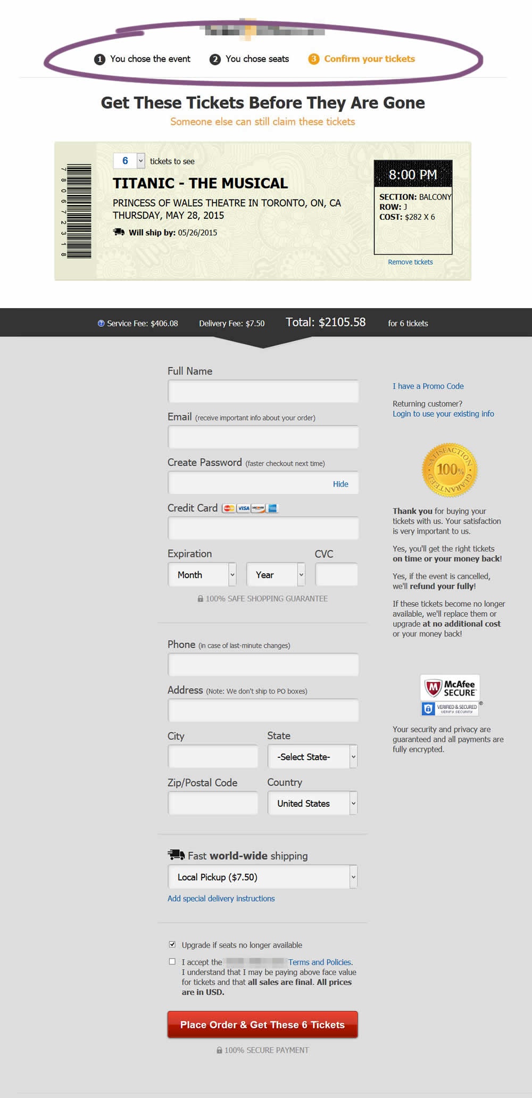Click the ticket barcode image

[78, 211]
